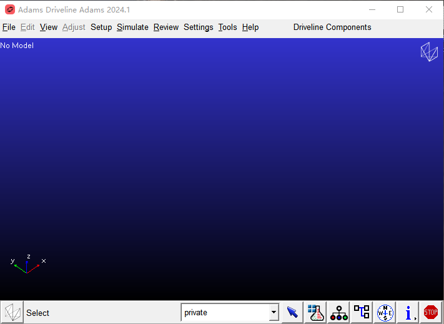444x324 pixels.
Task: Click the No Model label
Action: point(17,46)
